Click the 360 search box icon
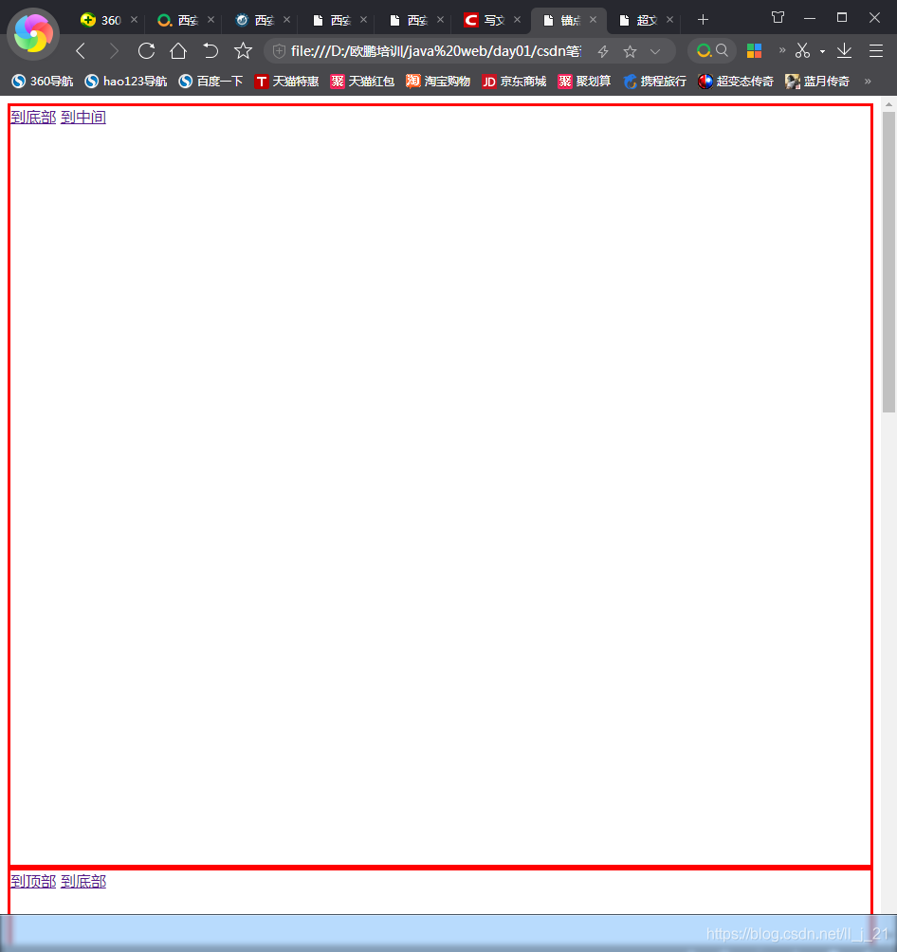Viewport: 897px width, 952px height. [712, 51]
